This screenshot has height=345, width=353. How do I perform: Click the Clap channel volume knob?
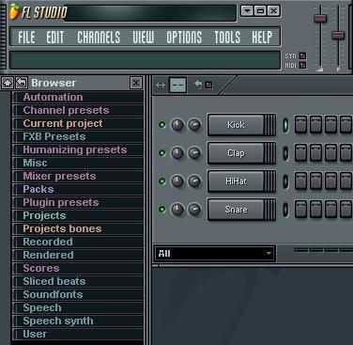click(x=194, y=153)
